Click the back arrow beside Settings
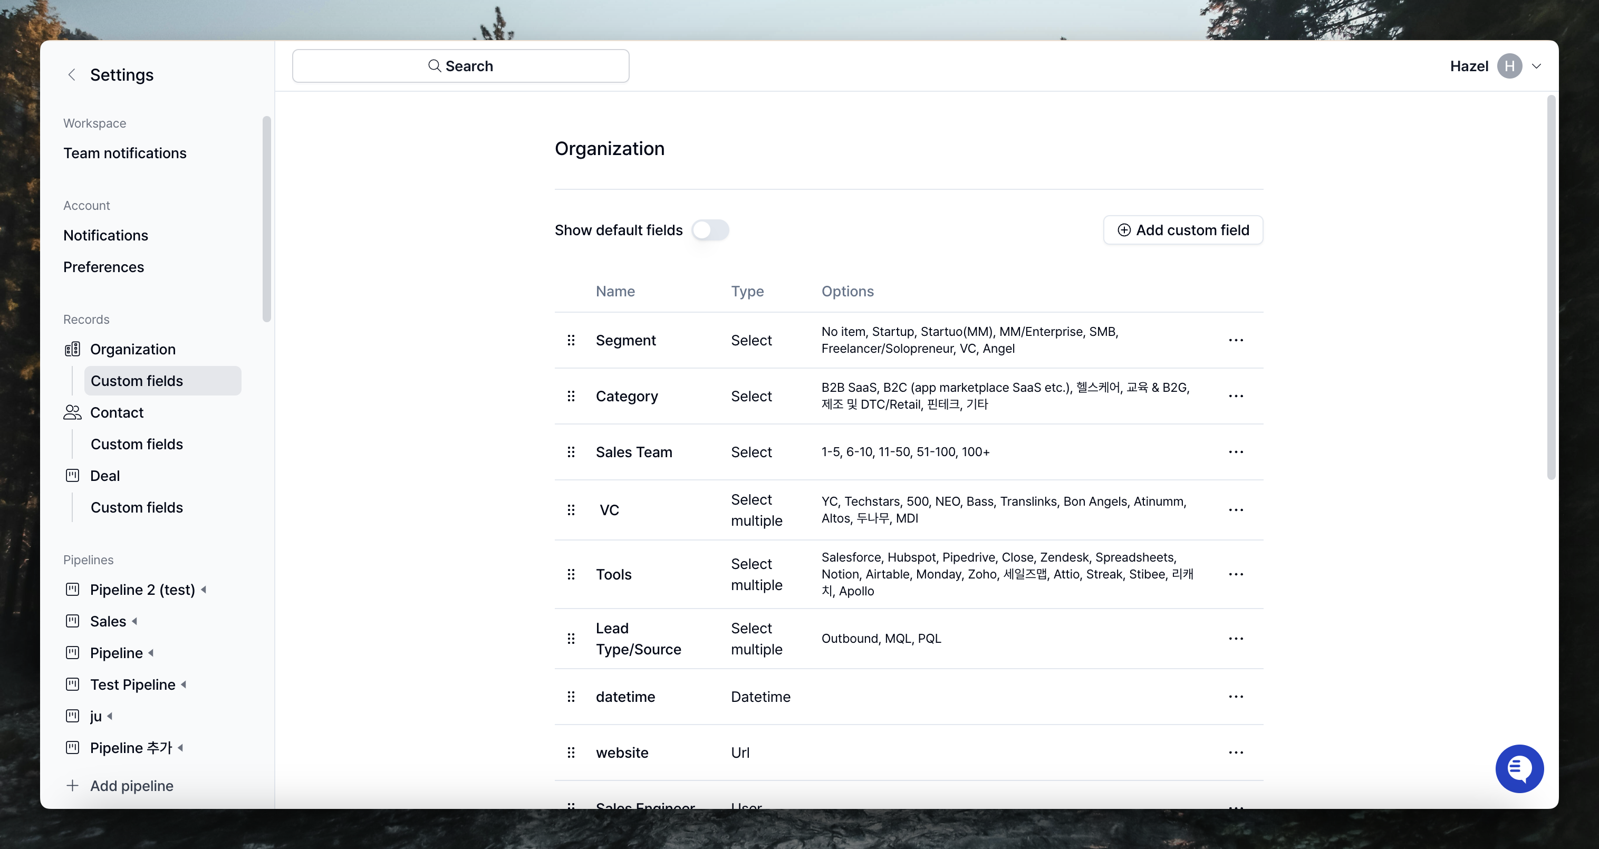The image size is (1599, 849). pos(71,75)
